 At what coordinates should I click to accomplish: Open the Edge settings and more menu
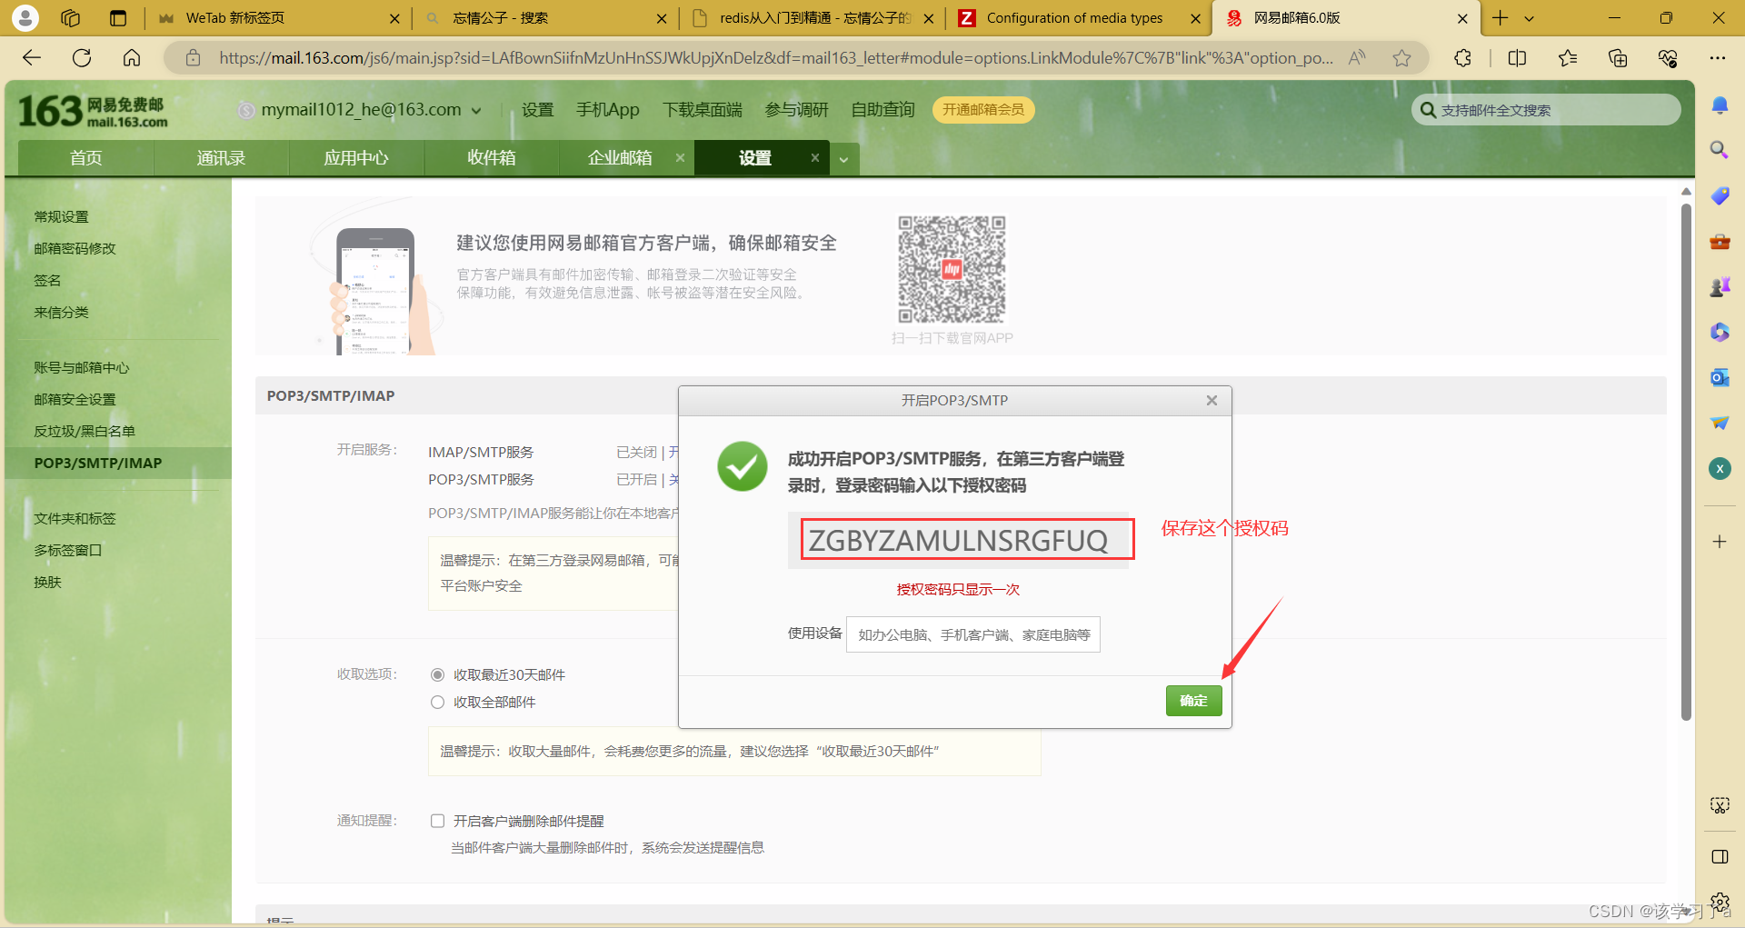coord(1717,58)
